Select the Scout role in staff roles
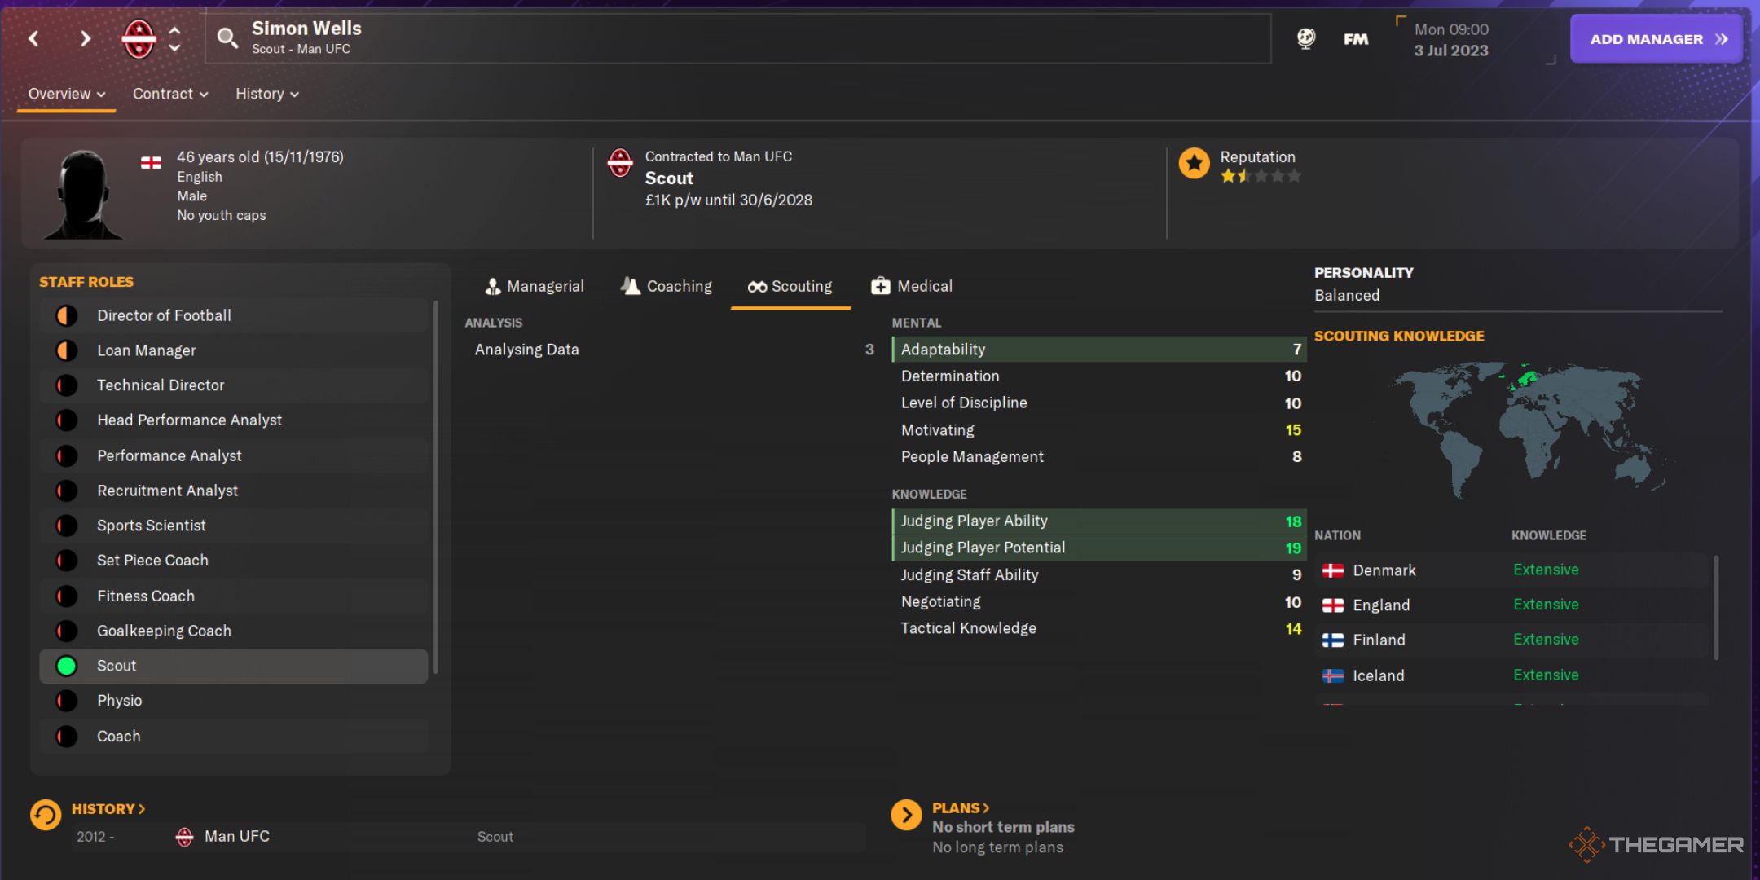1760x880 pixels. tap(115, 665)
